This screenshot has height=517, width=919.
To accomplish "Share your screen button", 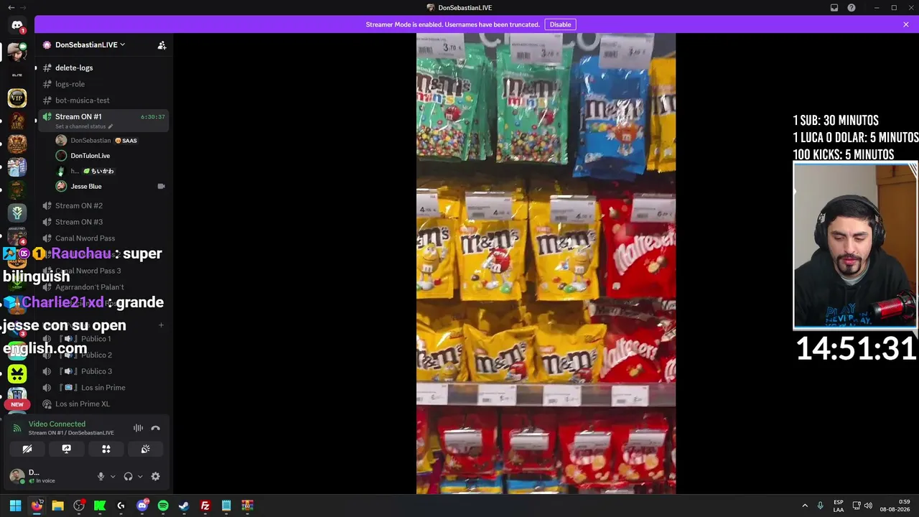I will [67, 449].
